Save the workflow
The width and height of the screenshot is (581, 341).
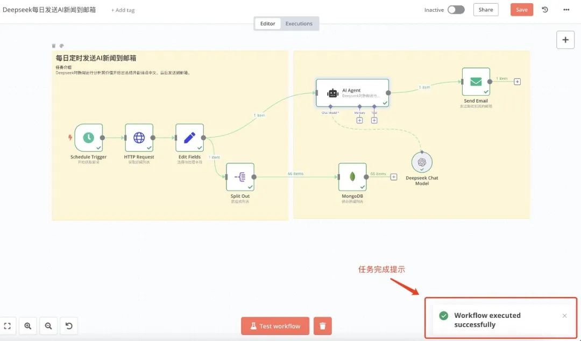click(521, 9)
